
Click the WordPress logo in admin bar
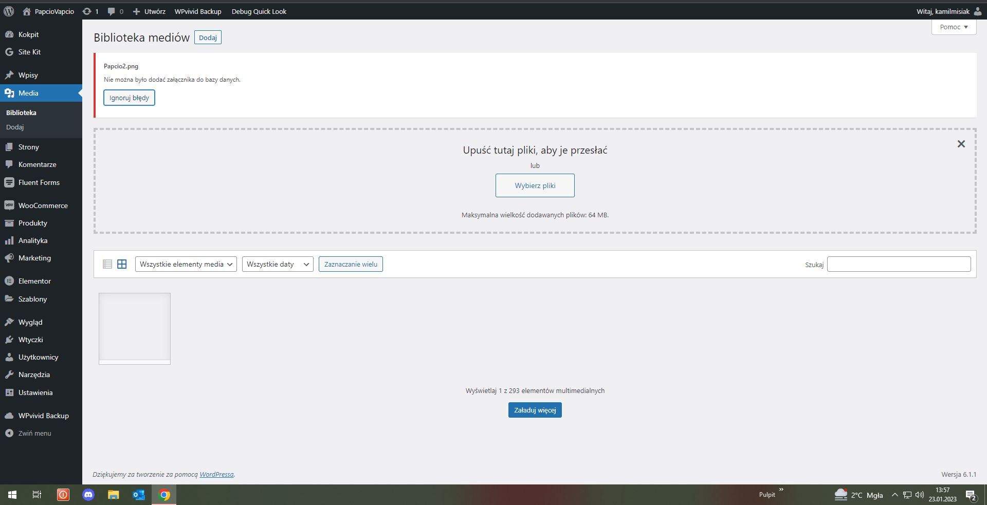point(9,11)
